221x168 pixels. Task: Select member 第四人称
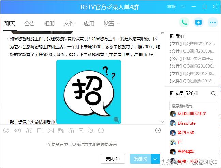click(x=186, y=133)
